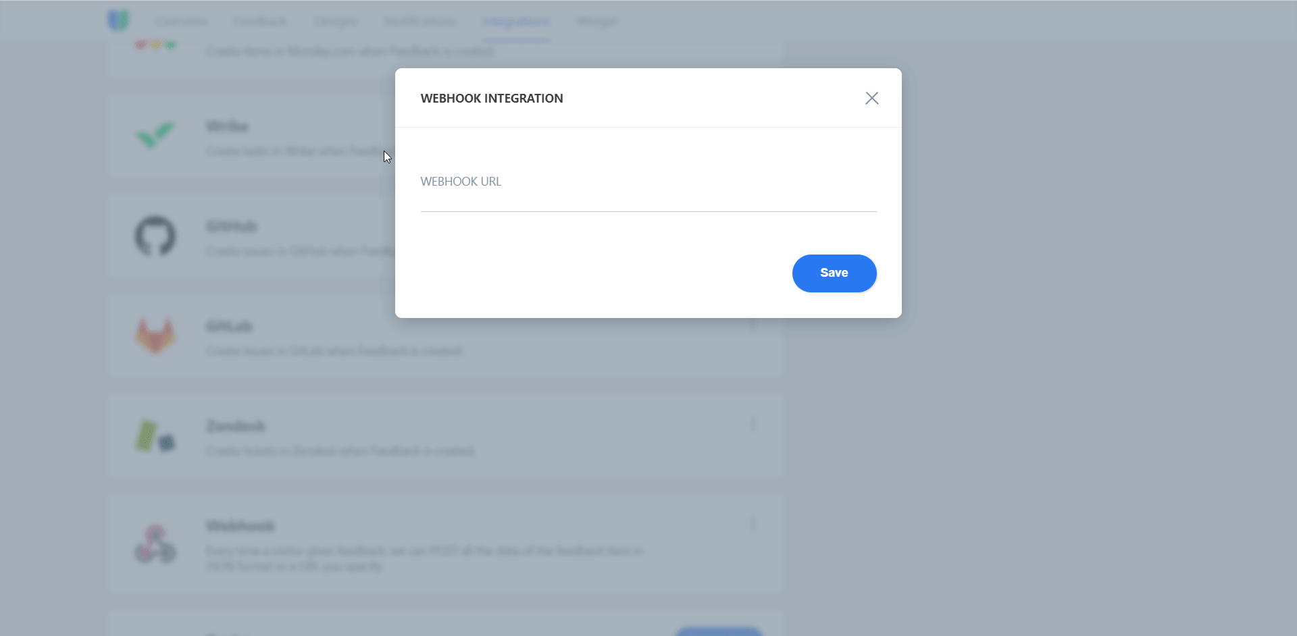Image resolution: width=1297 pixels, height=636 pixels.
Task: Click the GitLab fox icon
Action: 155,336
